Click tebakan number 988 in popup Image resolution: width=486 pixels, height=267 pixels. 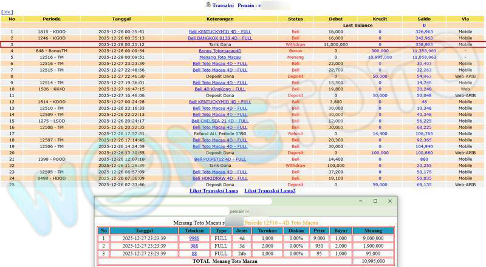point(194,246)
